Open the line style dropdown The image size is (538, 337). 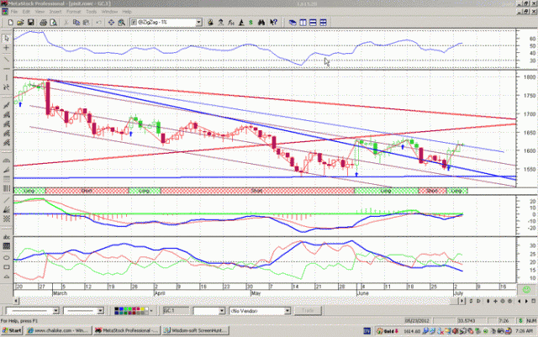coord(57,310)
